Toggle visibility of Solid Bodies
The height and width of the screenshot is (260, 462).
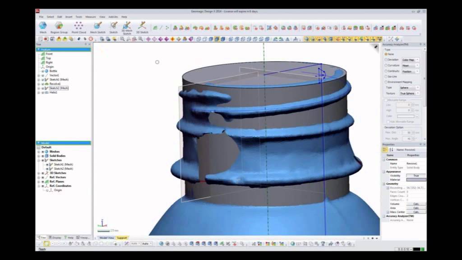click(43, 156)
